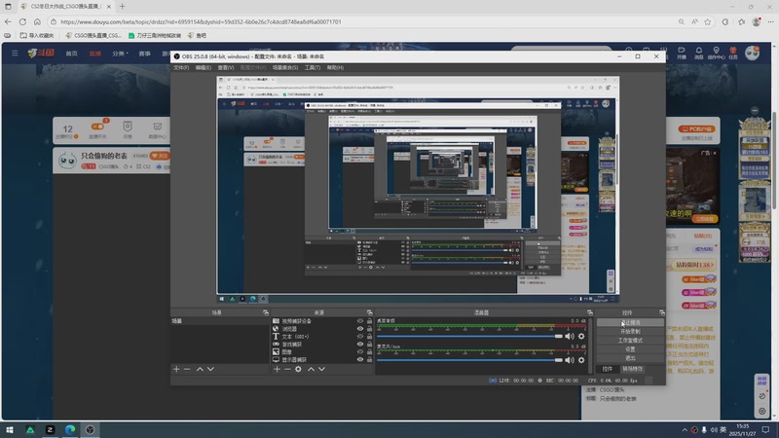Click browser address bar URL
This screenshot has width=779, height=438.
click(201, 21)
